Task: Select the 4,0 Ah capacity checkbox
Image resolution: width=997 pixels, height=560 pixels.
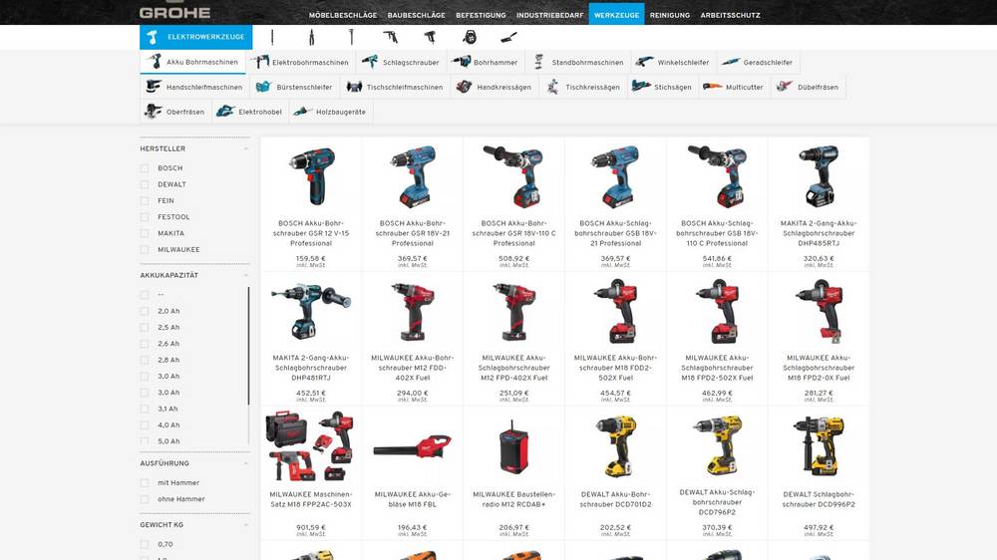Action: coord(145,425)
